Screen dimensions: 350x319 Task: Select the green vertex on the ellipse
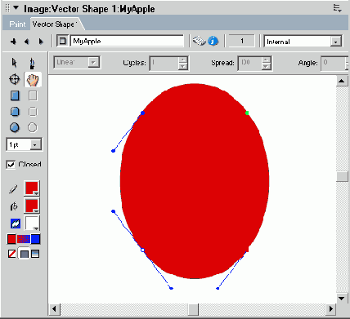pyautogui.click(x=247, y=113)
